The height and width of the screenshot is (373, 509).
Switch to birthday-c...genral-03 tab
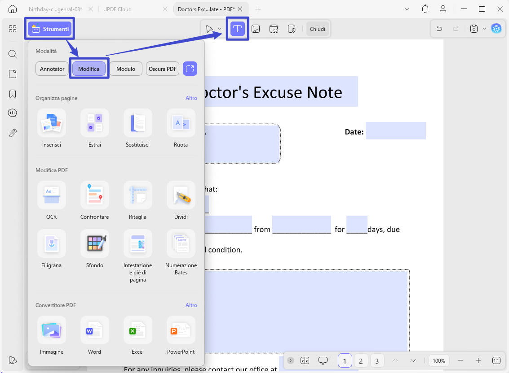coord(56,9)
